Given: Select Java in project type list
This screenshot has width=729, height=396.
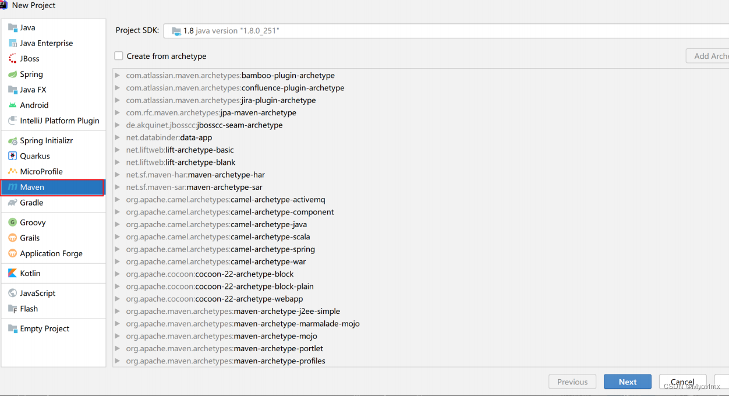Looking at the screenshot, I should point(27,27).
